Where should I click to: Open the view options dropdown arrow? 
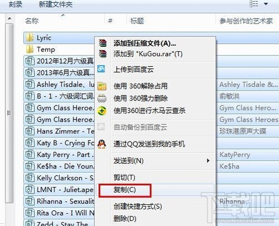pyautogui.click(x=266, y=4)
